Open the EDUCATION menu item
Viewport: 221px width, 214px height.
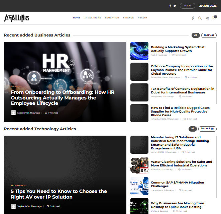click(112, 18)
